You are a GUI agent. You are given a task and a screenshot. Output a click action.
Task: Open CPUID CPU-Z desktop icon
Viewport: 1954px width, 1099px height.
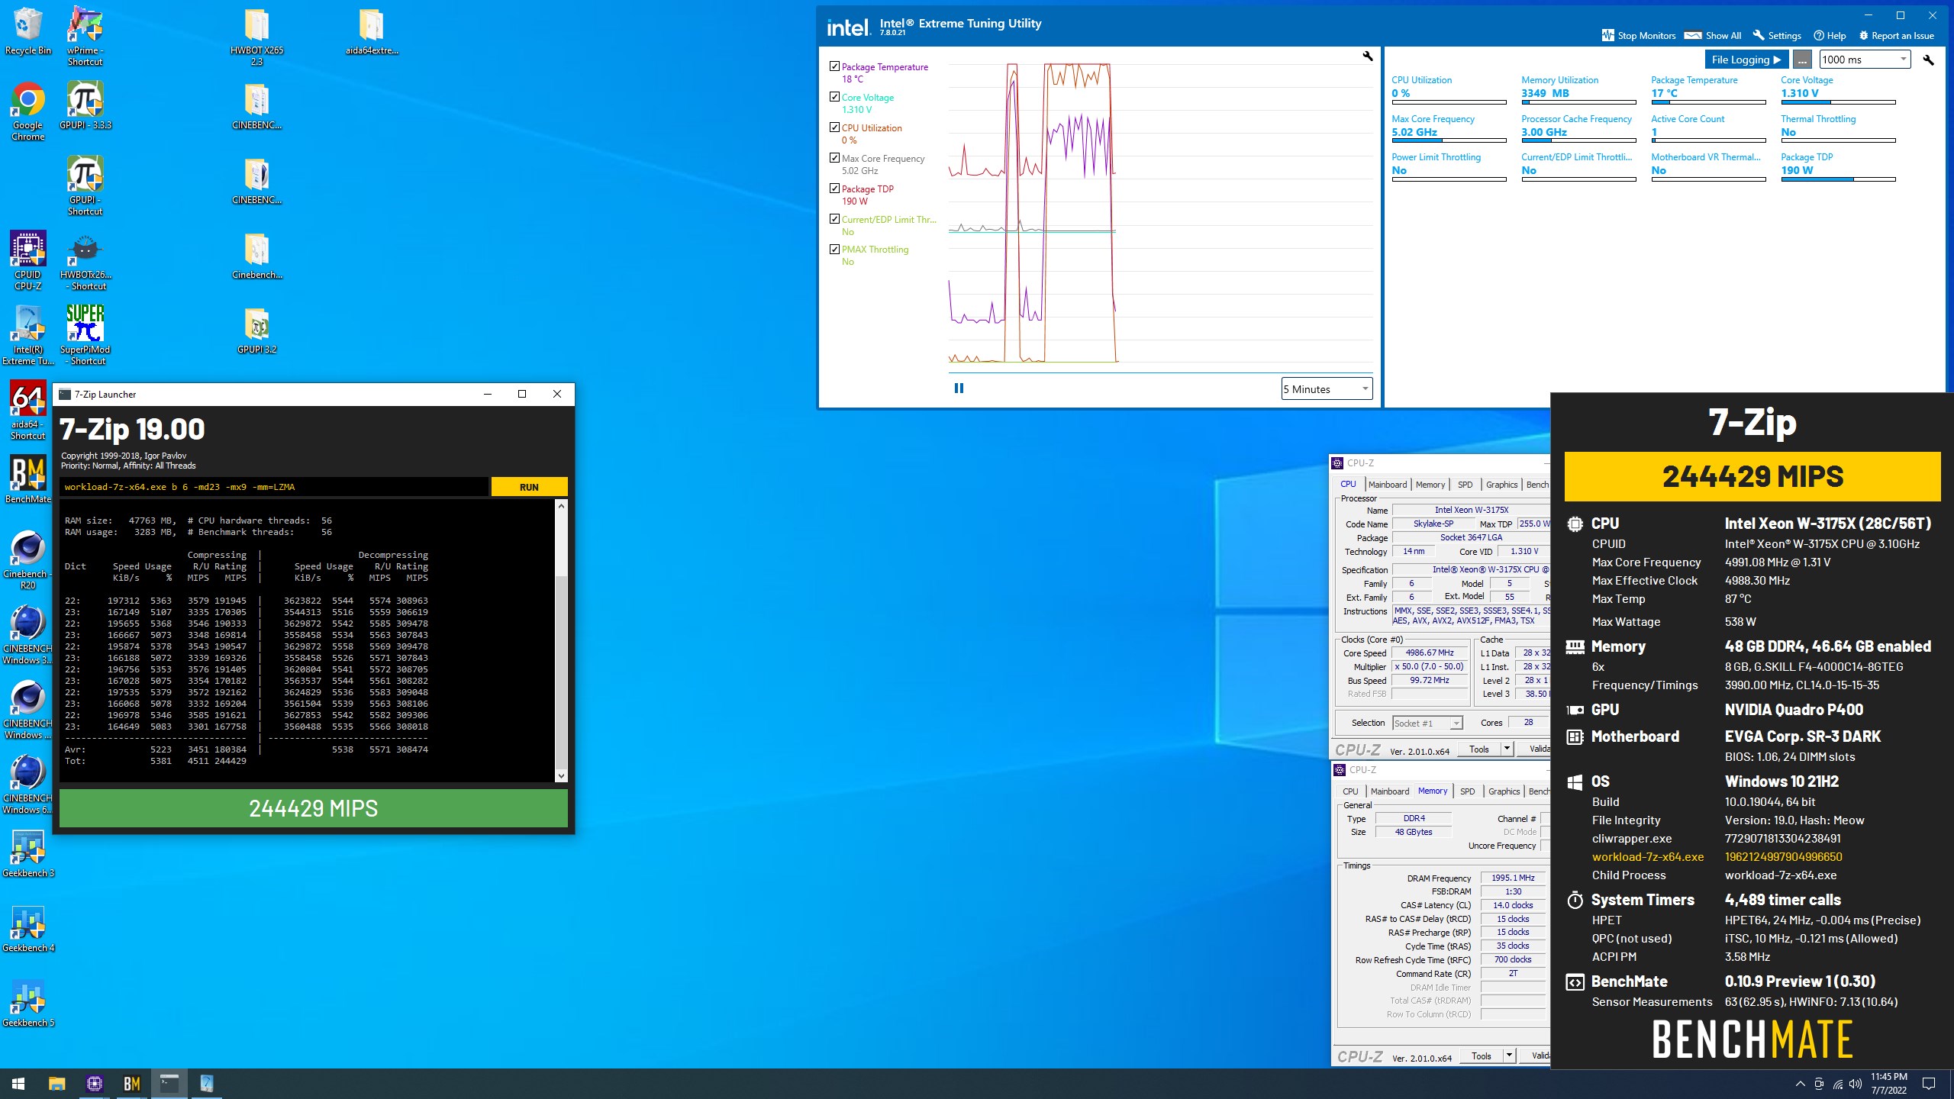click(27, 261)
